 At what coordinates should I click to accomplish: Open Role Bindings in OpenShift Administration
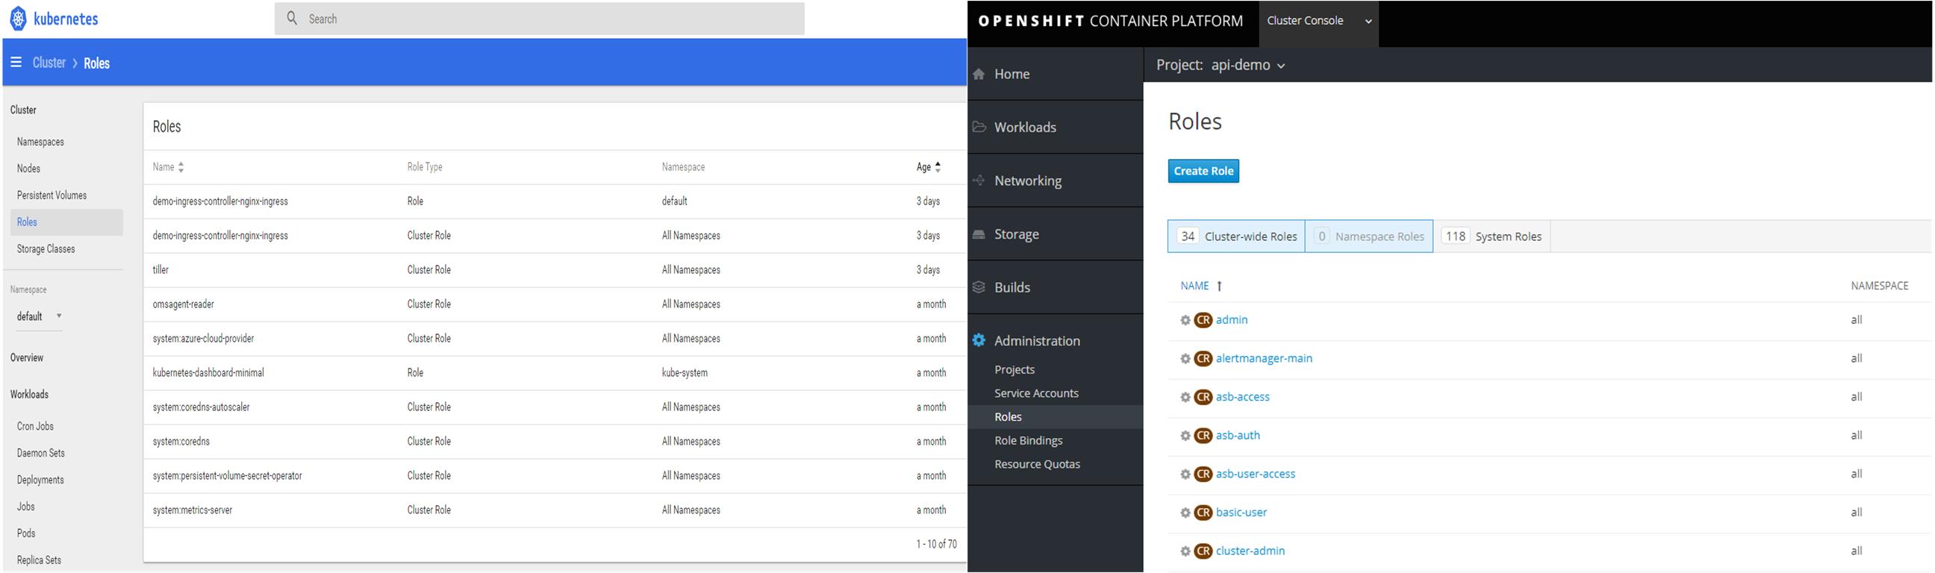pos(1029,441)
